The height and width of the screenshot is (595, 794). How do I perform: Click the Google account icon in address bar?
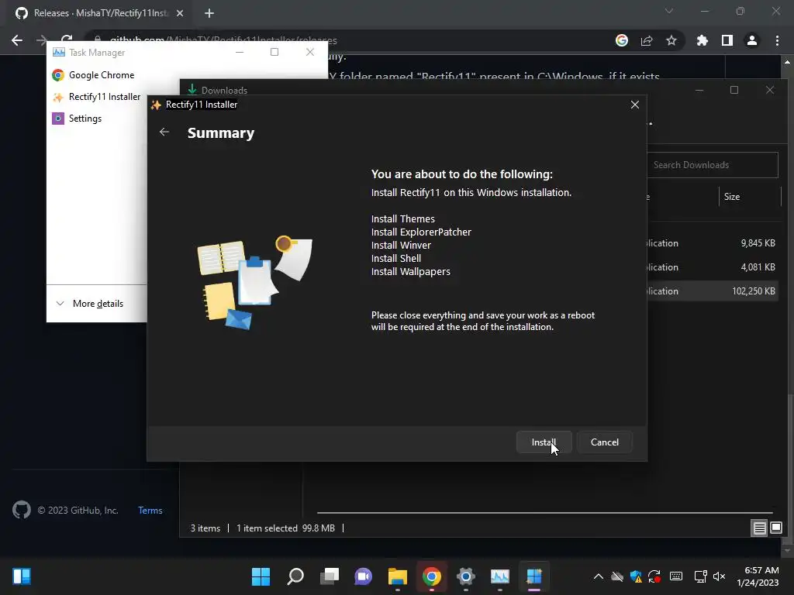click(622, 40)
